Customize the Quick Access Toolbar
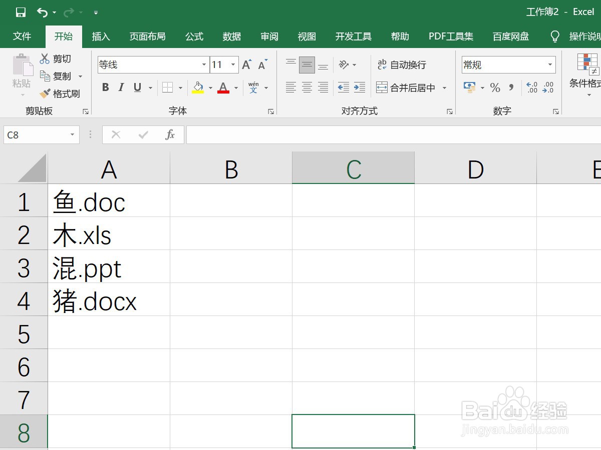 point(96,13)
